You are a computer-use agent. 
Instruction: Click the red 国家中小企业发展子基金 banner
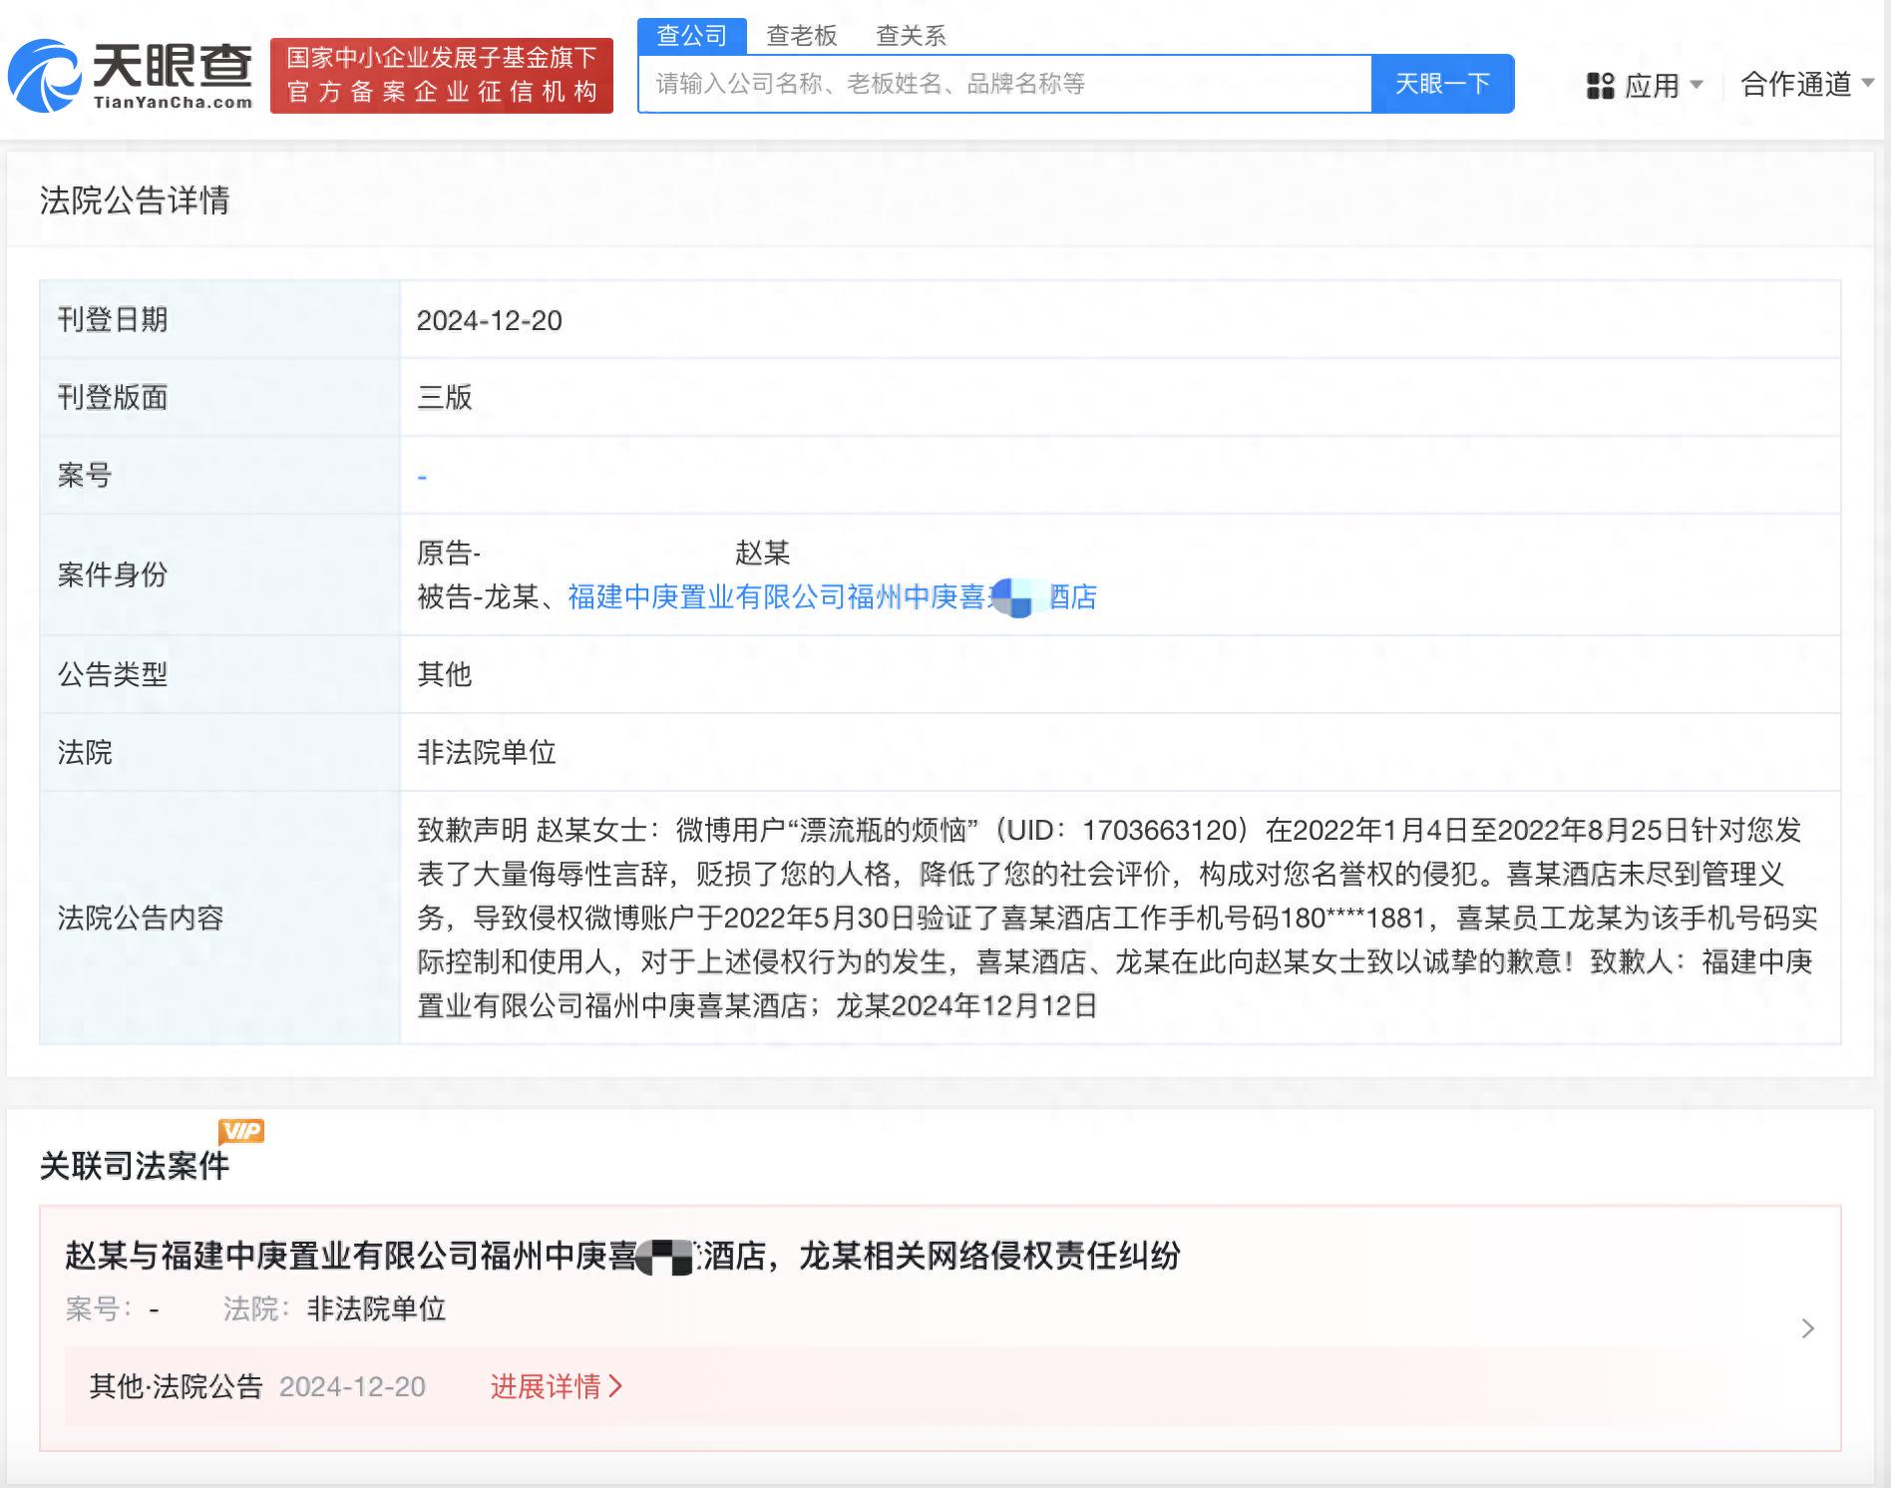[442, 76]
